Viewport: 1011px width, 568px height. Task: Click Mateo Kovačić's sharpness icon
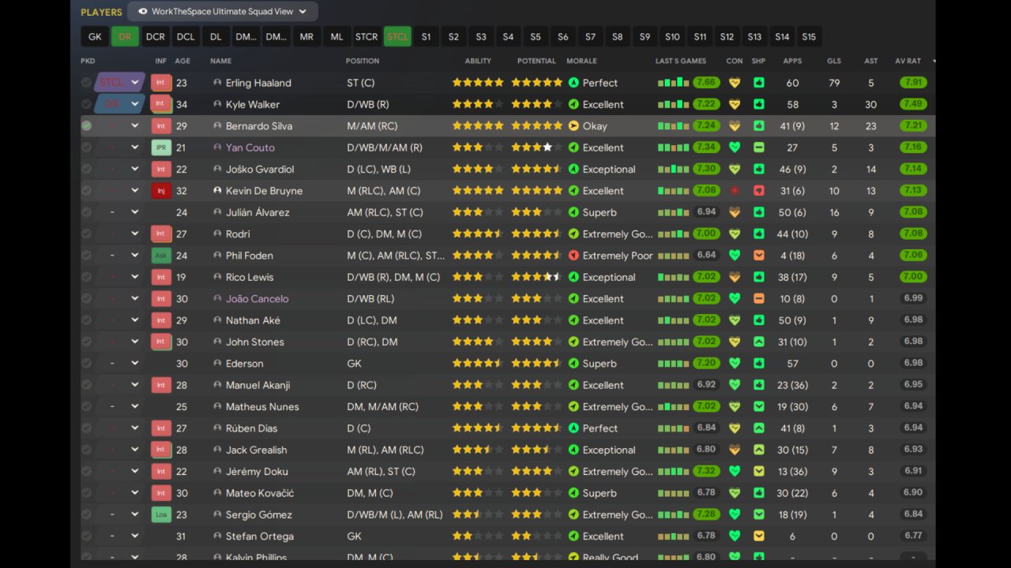click(x=759, y=493)
